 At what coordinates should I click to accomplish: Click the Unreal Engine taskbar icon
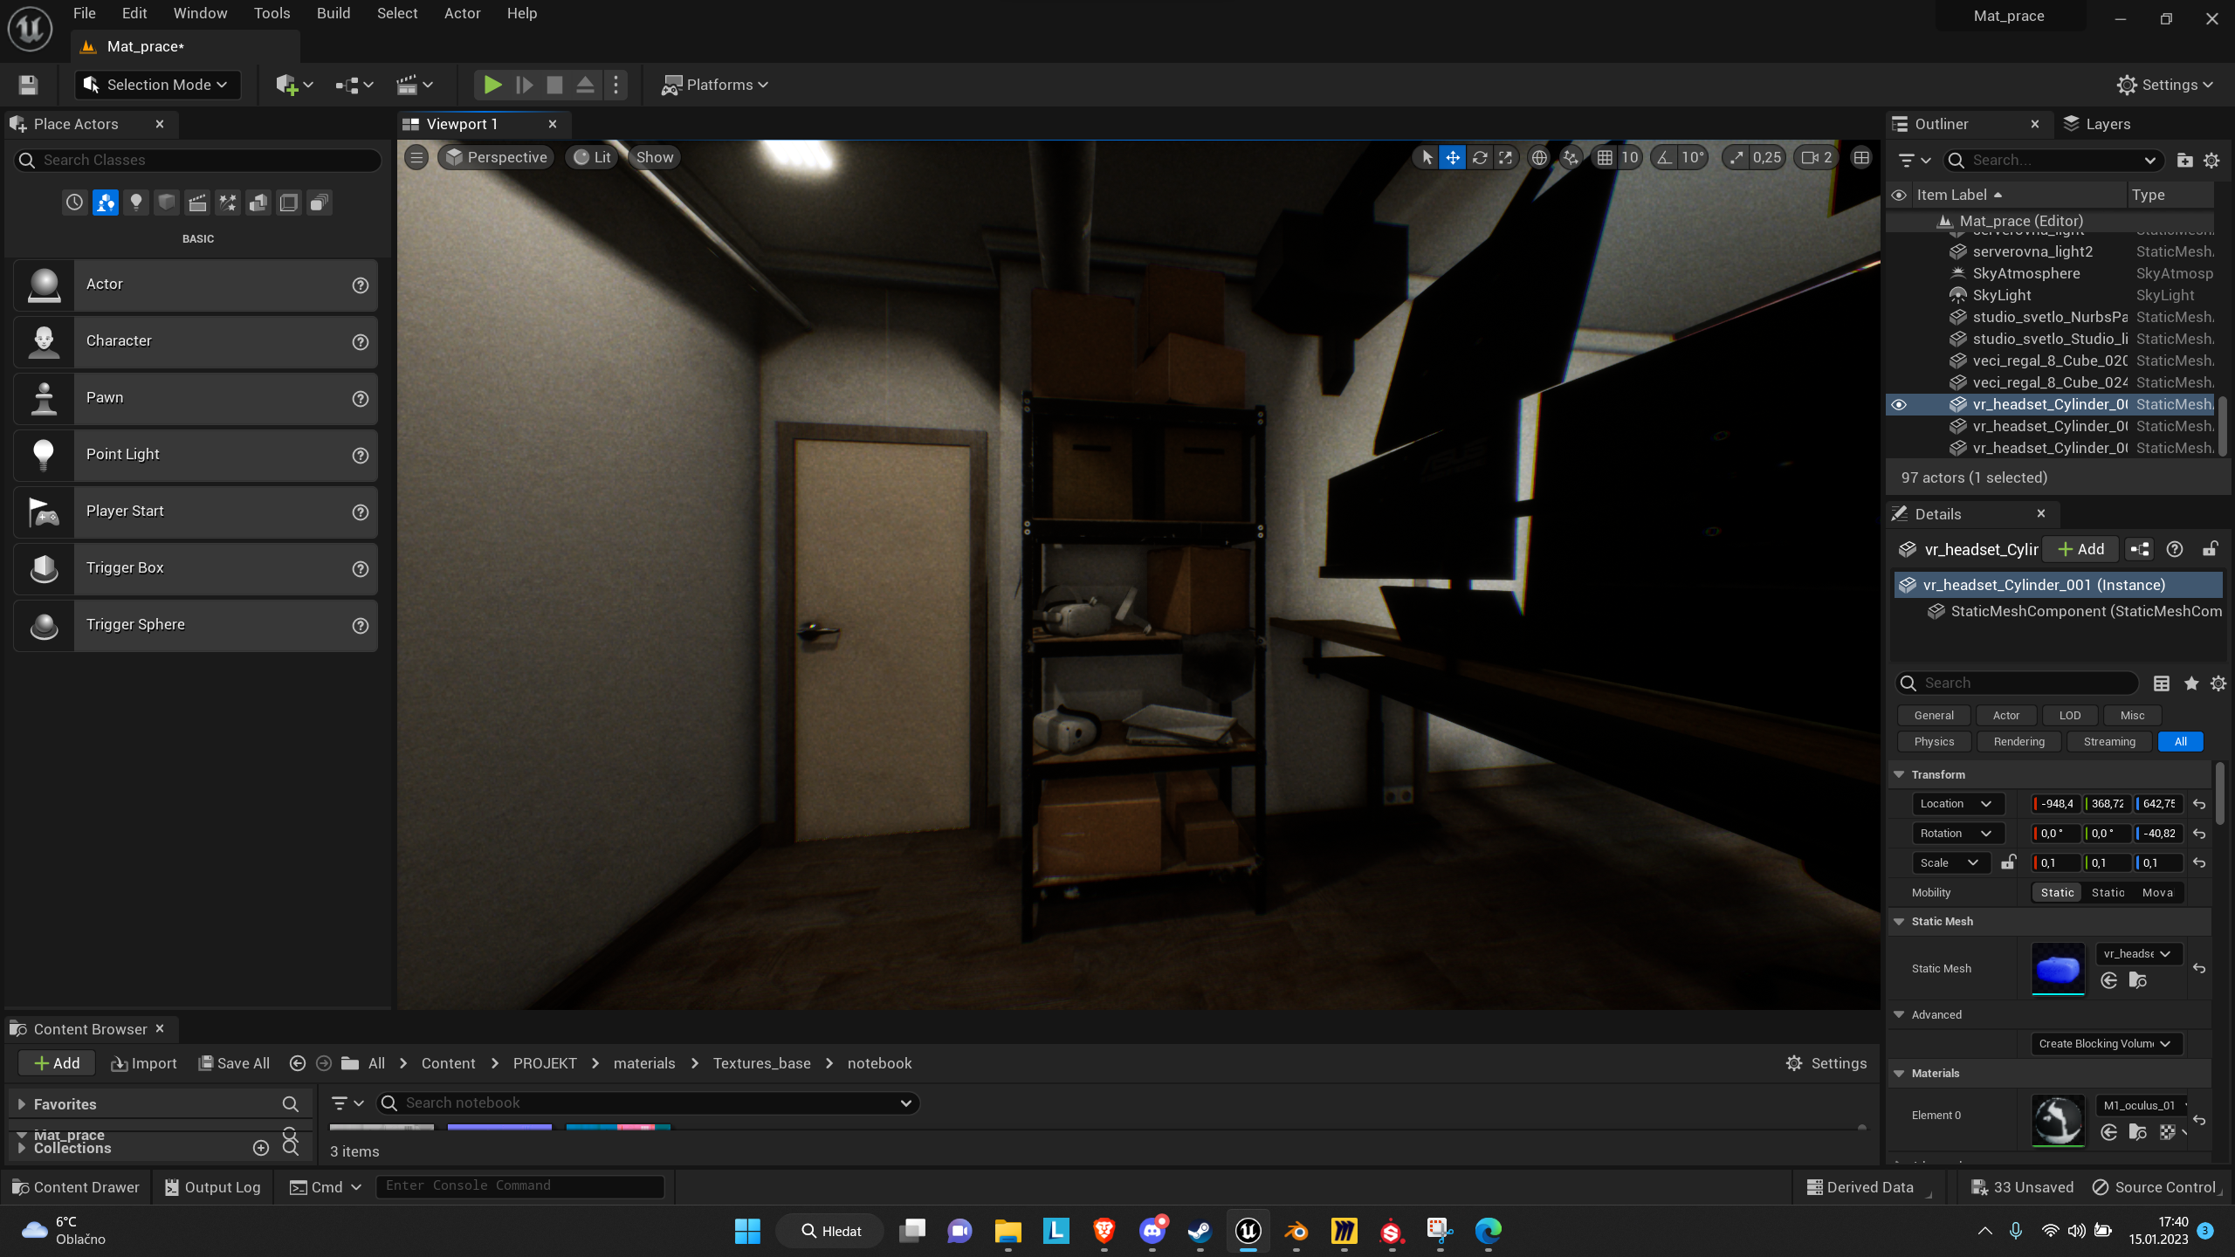[x=1248, y=1231]
